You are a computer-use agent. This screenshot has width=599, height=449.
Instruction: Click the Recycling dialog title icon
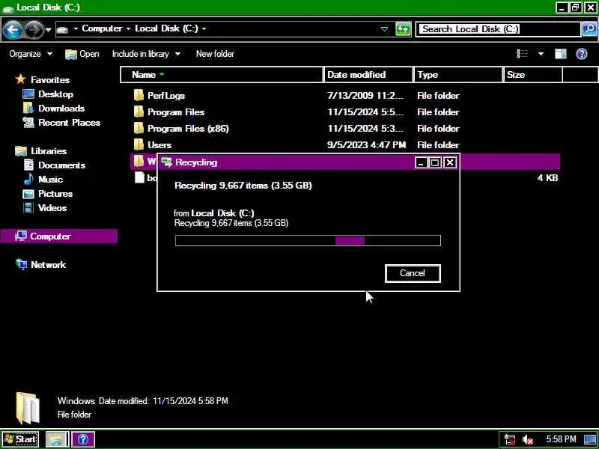tap(166, 162)
